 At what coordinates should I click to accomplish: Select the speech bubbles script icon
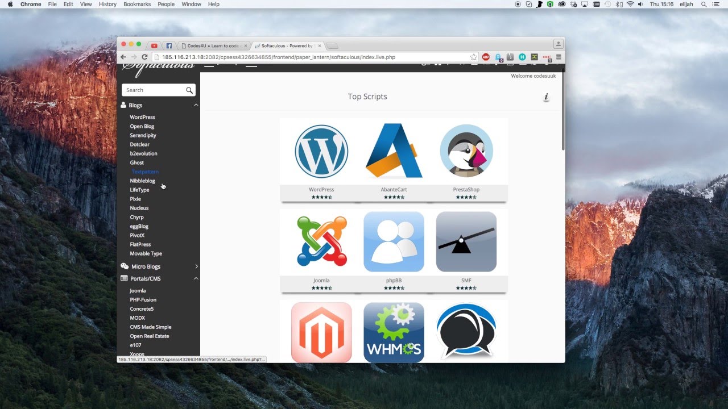(466, 331)
